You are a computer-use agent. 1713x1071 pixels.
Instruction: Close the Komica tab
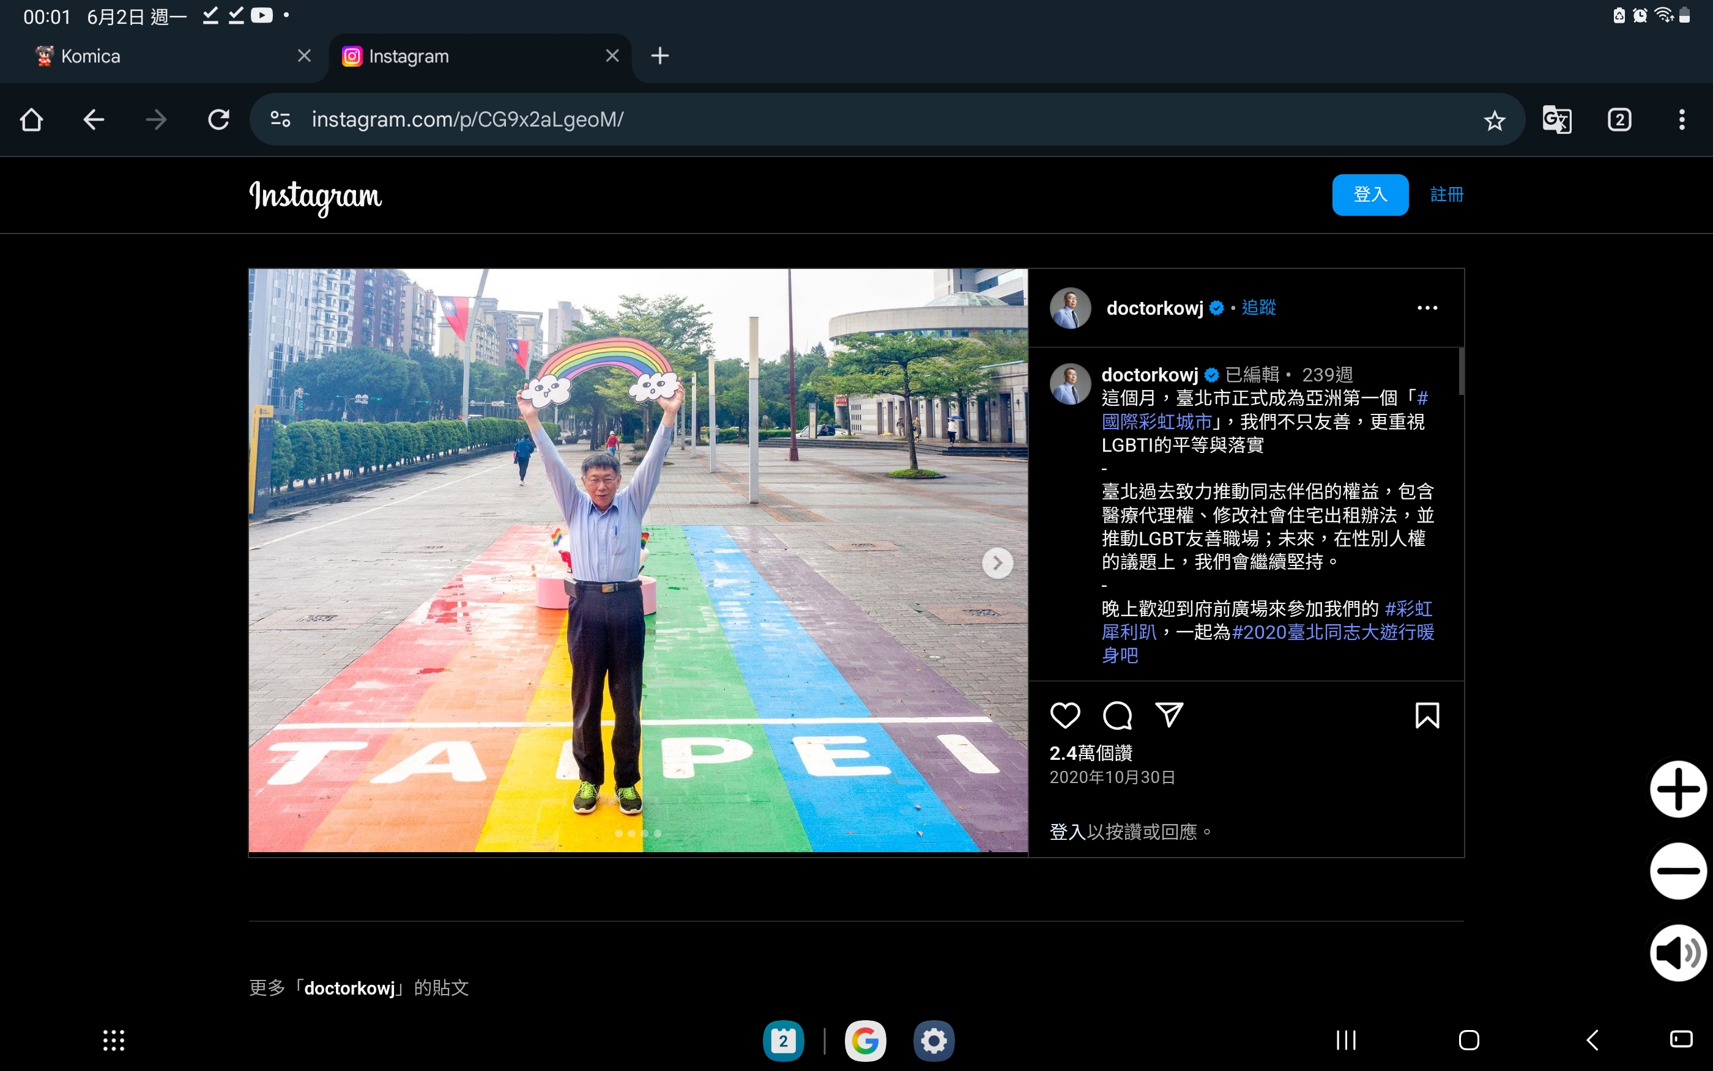tap(304, 56)
